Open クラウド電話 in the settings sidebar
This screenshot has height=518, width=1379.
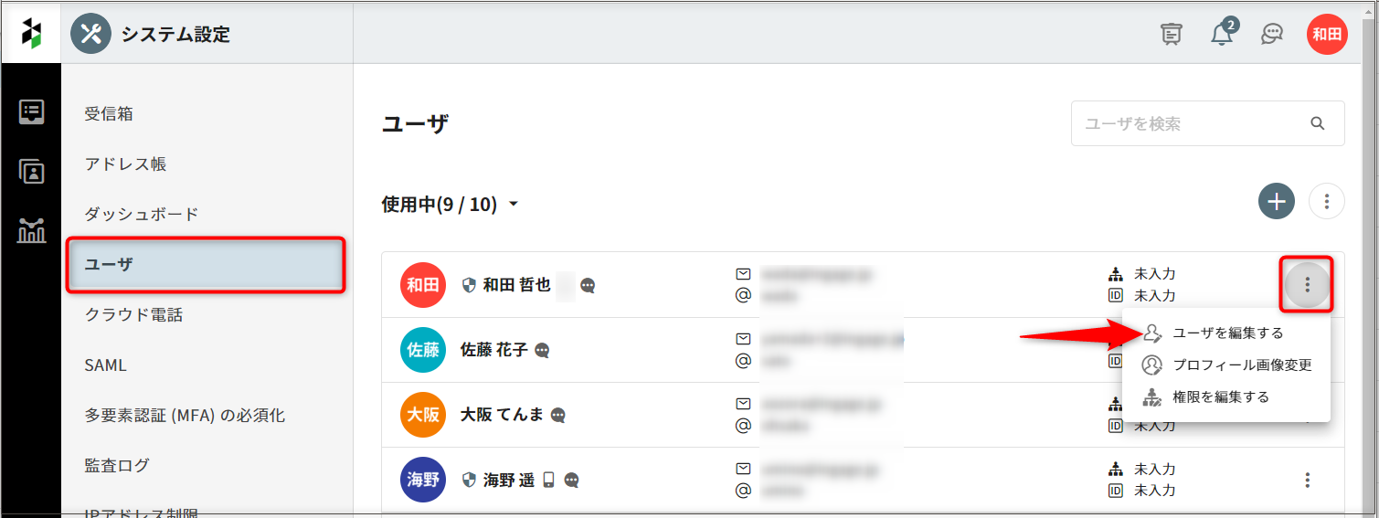(133, 315)
